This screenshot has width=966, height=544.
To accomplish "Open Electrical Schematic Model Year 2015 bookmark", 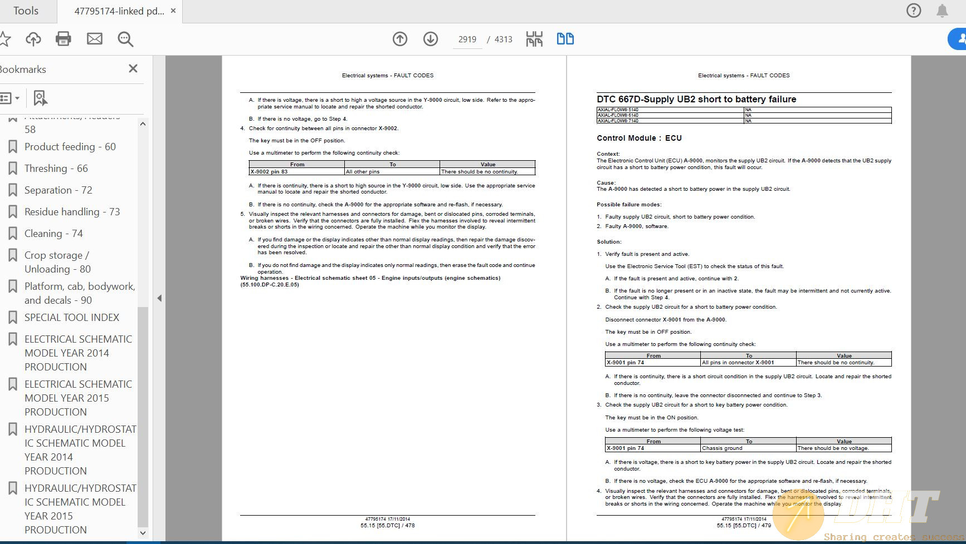I will (x=79, y=398).
